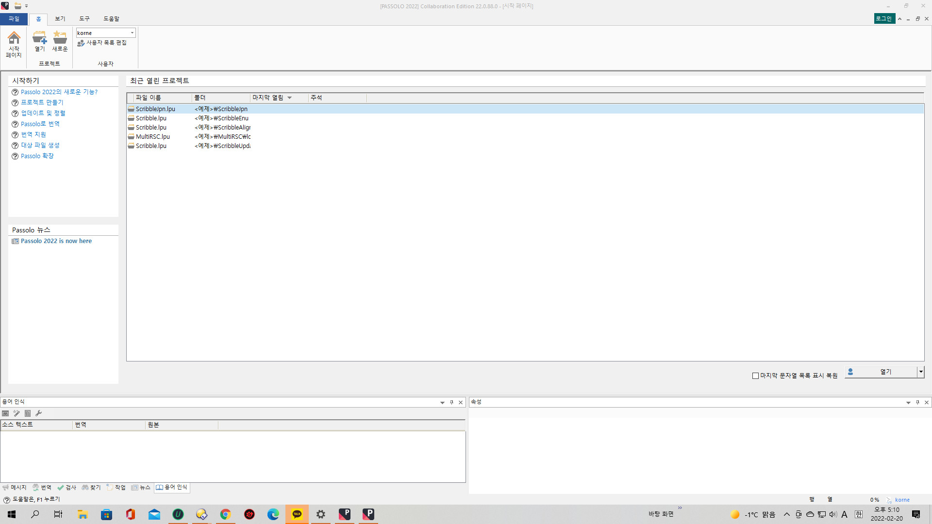932x524 pixels.
Task: Open the Passolo 확장 help link
Action: [37, 156]
